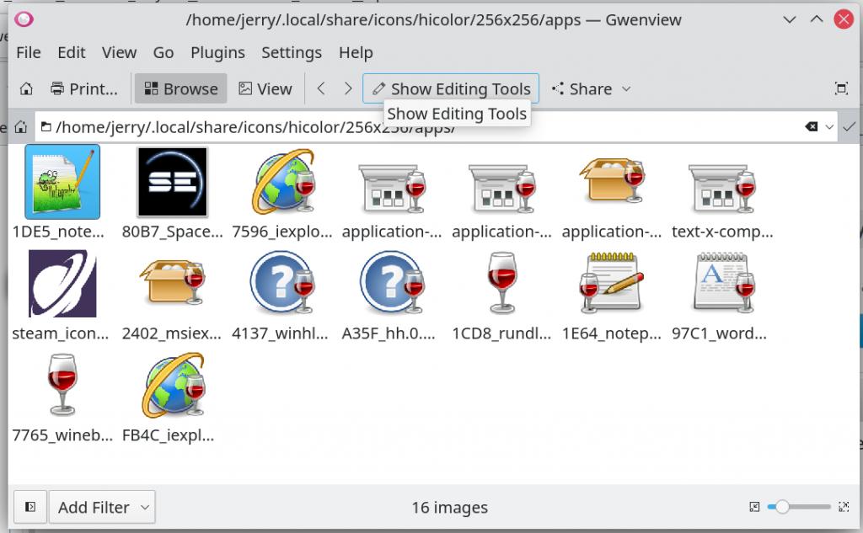Select the steam_icon thumbnail
The height and width of the screenshot is (533, 863).
coord(61,286)
